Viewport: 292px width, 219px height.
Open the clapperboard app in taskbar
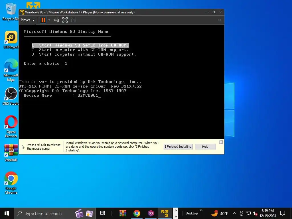(79, 213)
